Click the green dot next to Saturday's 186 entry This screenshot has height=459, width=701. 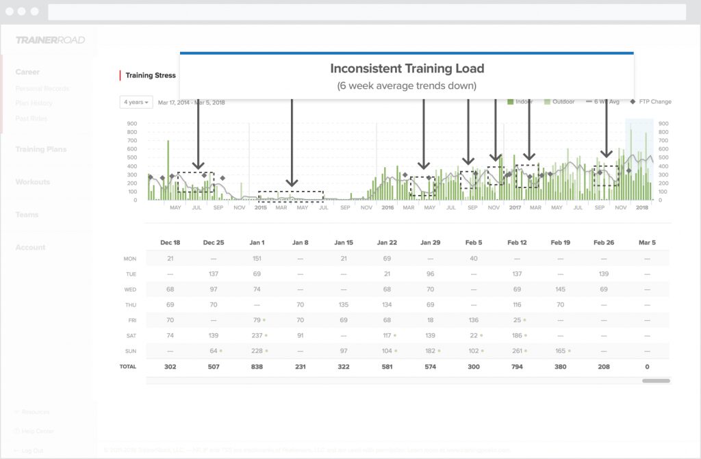[524, 335]
